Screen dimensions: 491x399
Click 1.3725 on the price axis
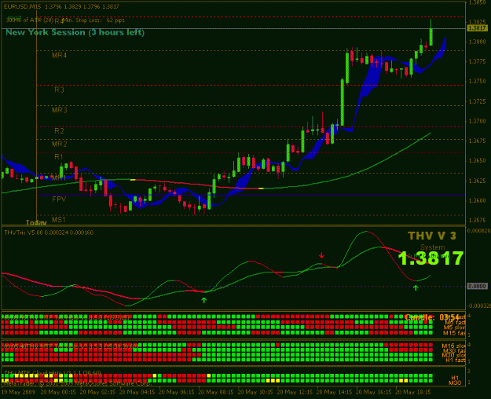click(x=478, y=101)
